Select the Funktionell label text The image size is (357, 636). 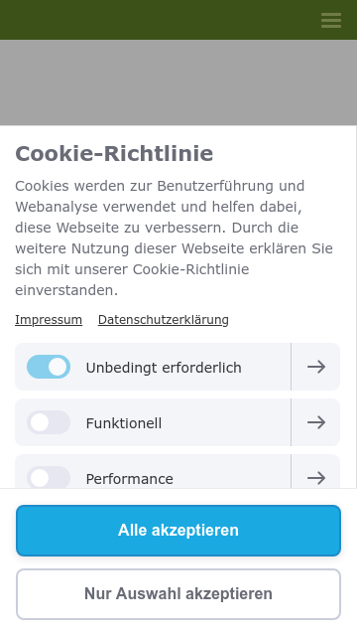(x=123, y=423)
